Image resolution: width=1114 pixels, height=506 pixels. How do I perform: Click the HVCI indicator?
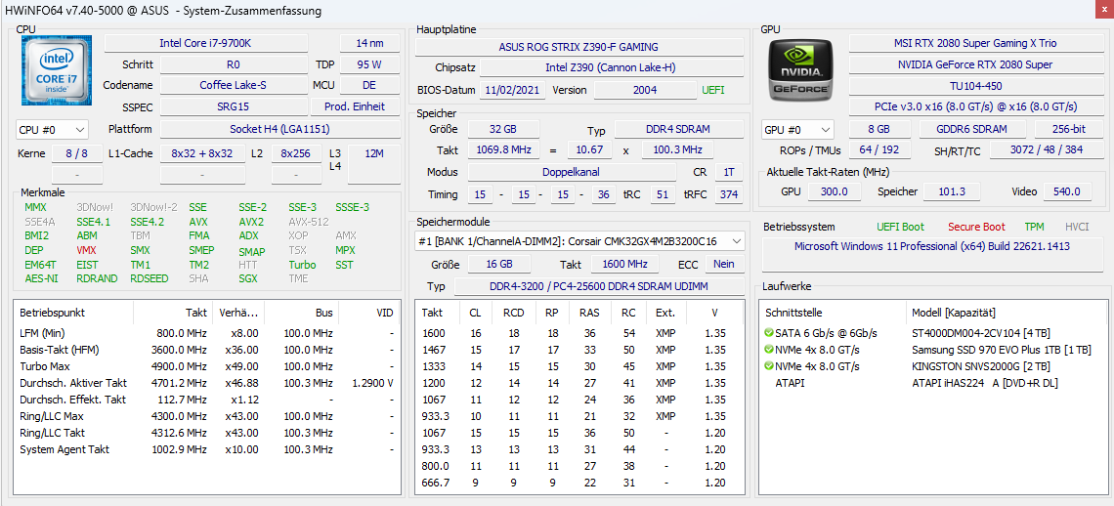coord(1077,227)
